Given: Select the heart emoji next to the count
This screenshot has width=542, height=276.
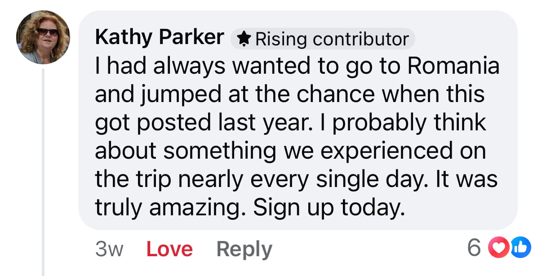Looking at the screenshot, I should (x=498, y=247).
